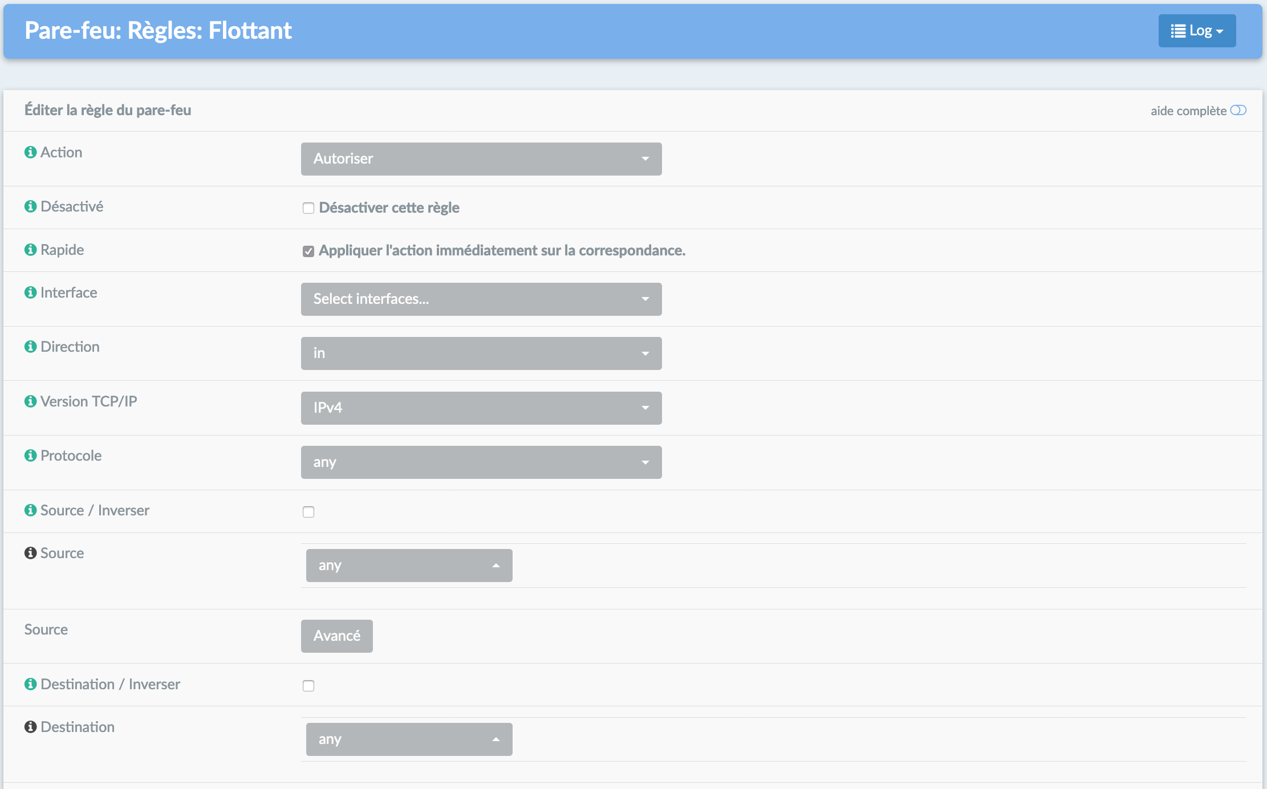1267x789 pixels.
Task: Uncheck the Rapide apply-immediately checkbox
Action: 308,251
